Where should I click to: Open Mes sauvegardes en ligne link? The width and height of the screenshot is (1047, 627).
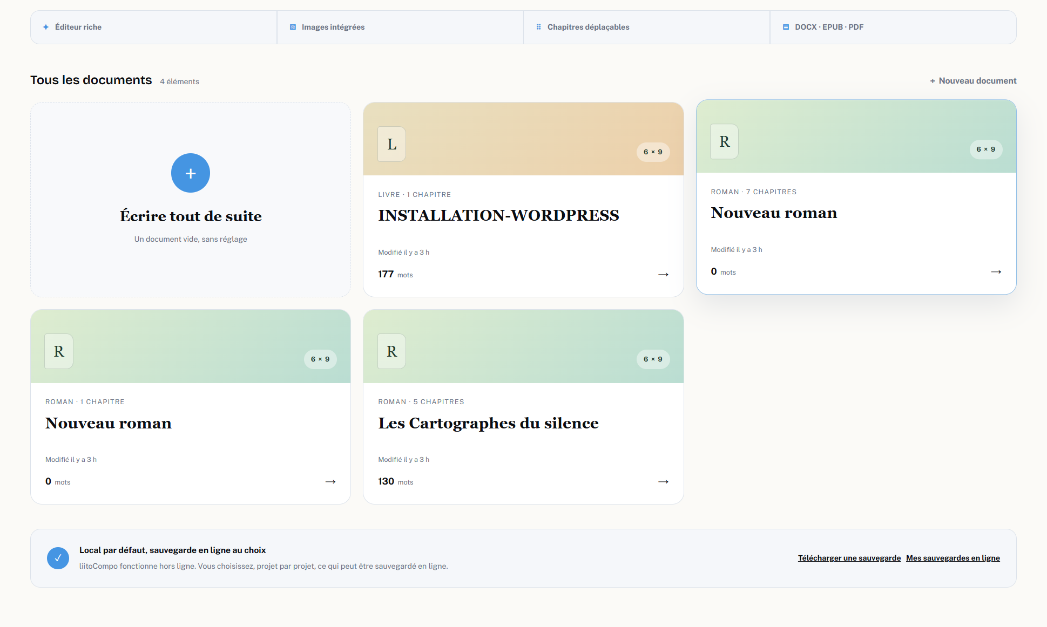953,558
